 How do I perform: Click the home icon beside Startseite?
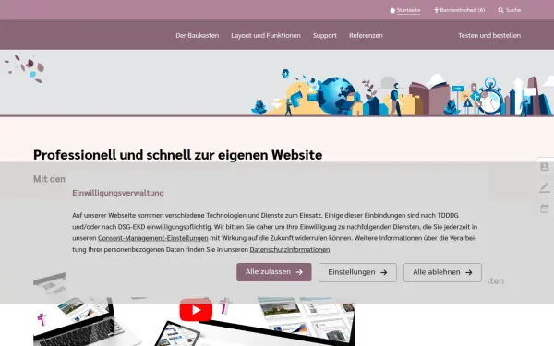tap(392, 10)
